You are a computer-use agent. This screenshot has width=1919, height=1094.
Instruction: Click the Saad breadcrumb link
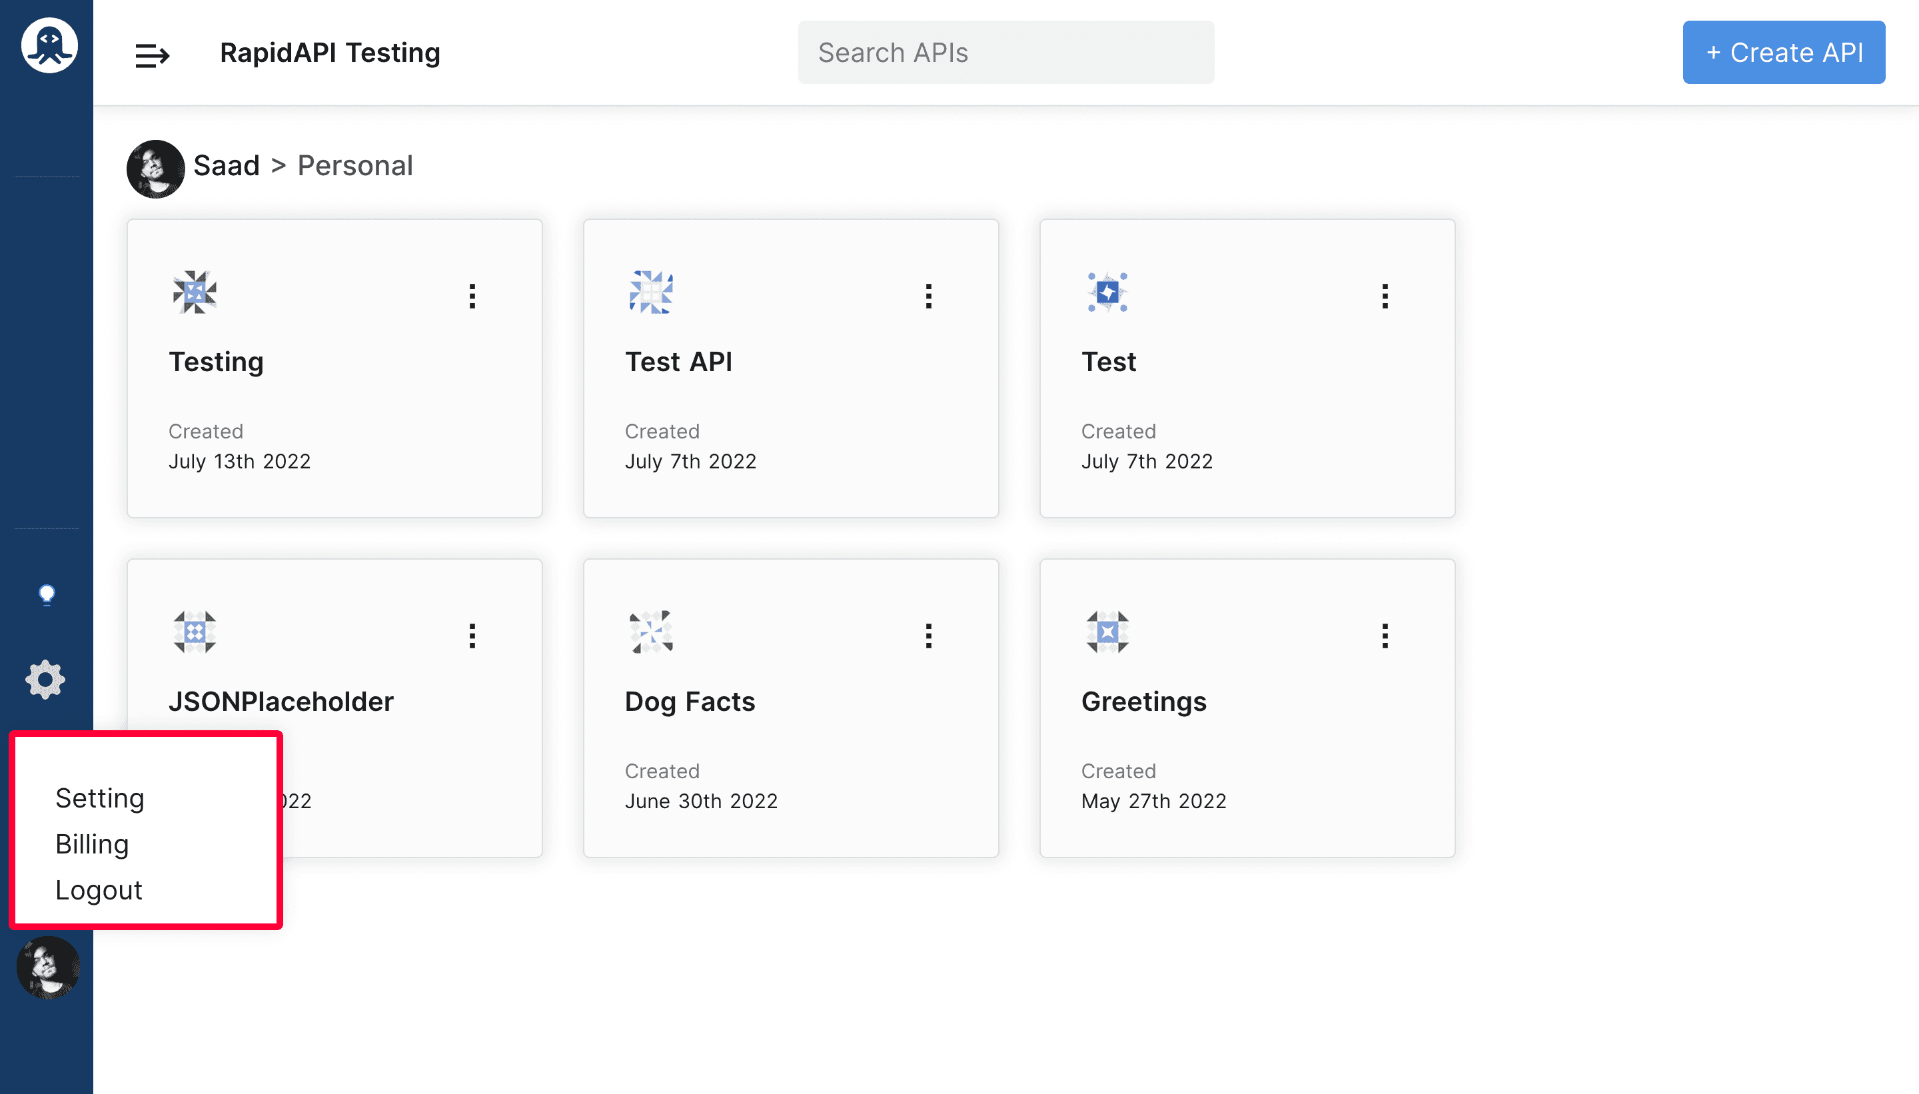(x=226, y=165)
